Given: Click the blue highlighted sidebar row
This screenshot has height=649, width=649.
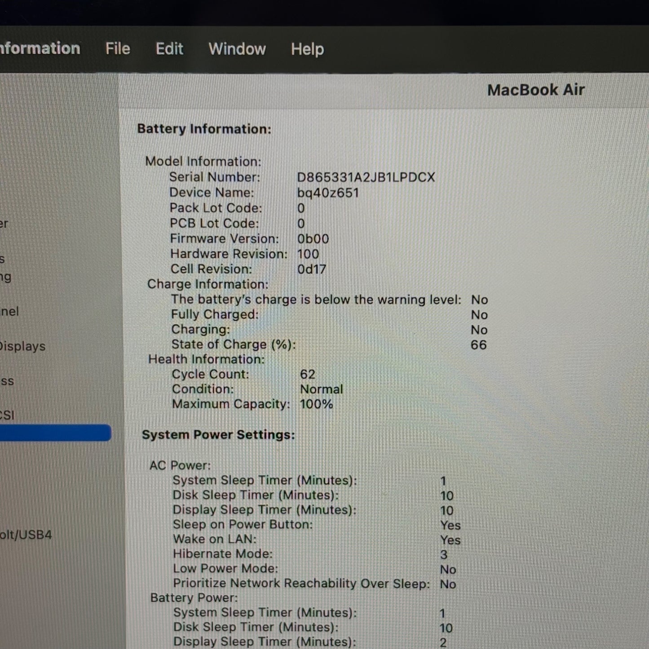Looking at the screenshot, I should coord(55,433).
